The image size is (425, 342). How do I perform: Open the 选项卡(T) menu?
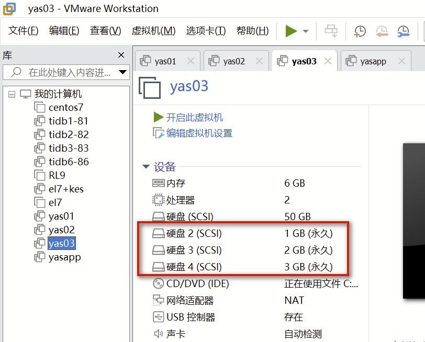(x=206, y=31)
